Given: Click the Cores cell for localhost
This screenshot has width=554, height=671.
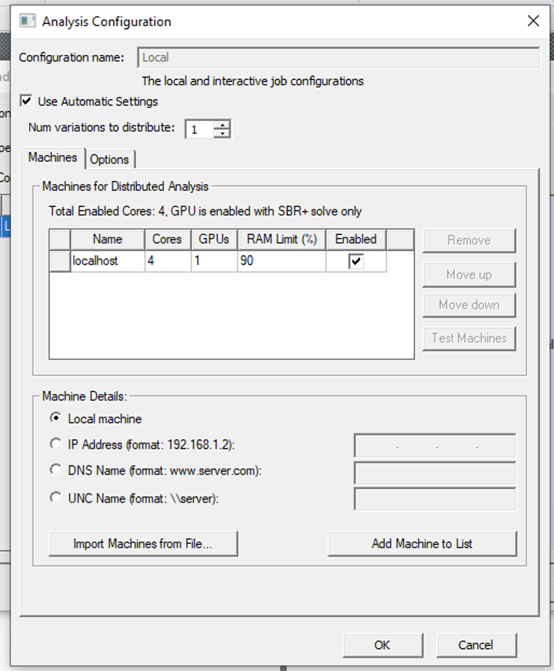Looking at the screenshot, I should click(167, 261).
